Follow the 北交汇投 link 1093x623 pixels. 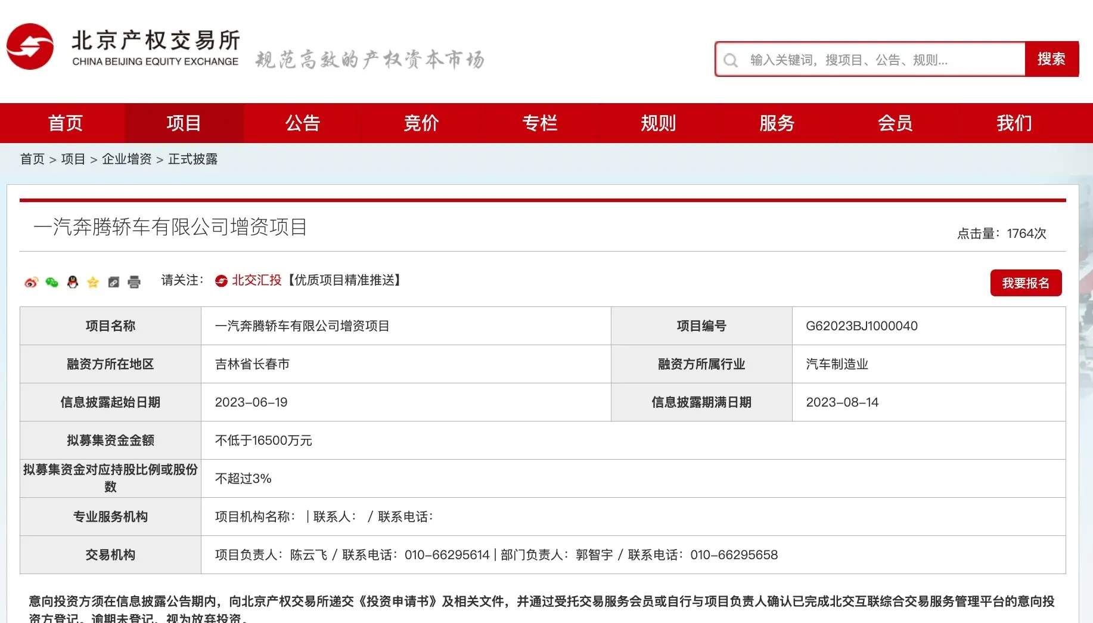point(256,280)
